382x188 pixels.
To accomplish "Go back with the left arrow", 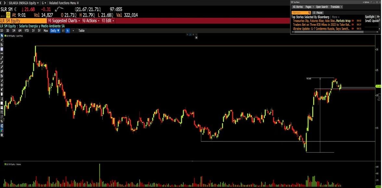I will (x=1, y=3).
